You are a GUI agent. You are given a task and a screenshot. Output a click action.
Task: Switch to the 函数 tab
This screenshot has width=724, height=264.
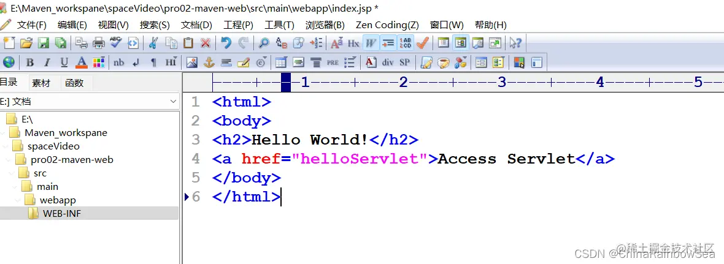74,83
